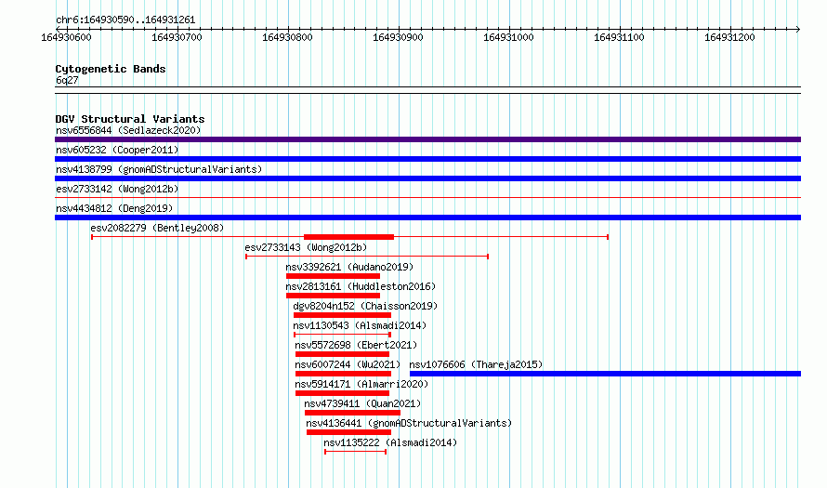Select the red nsv6007244 variant bar

click(x=344, y=374)
